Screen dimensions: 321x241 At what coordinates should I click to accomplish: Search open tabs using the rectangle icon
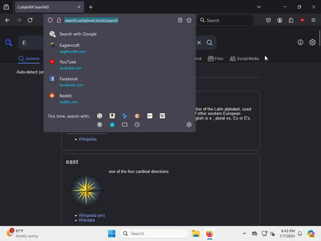125,125
